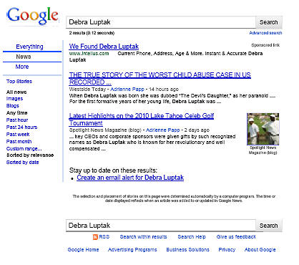The width and height of the screenshot is (299, 265).
Task: Open Business Solutions link
Action: click(x=187, y=250)
